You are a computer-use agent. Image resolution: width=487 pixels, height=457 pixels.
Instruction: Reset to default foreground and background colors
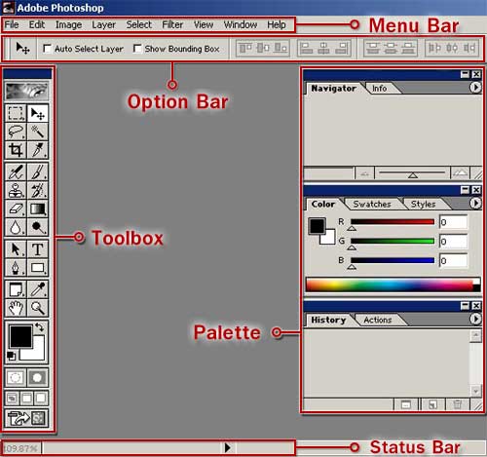point(11,356)
